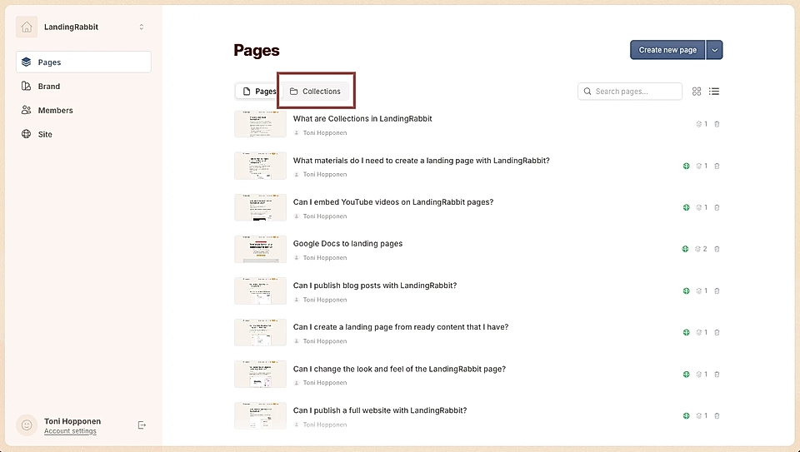This screenshot has width=800, height=452.
Task: Open 'What materials do I need' page
Action: pos(421,161)
